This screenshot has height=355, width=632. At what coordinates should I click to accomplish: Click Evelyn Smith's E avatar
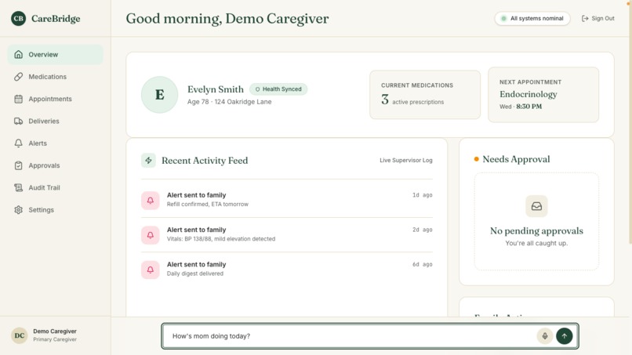click(x=160, y=95)
